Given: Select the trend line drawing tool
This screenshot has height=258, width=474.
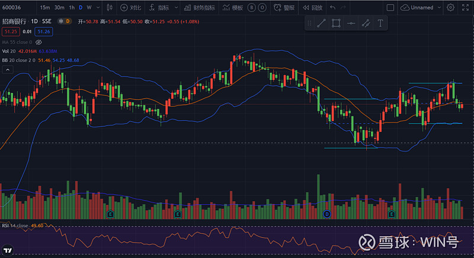Looking at the screenshot, I should coord(321,24).
